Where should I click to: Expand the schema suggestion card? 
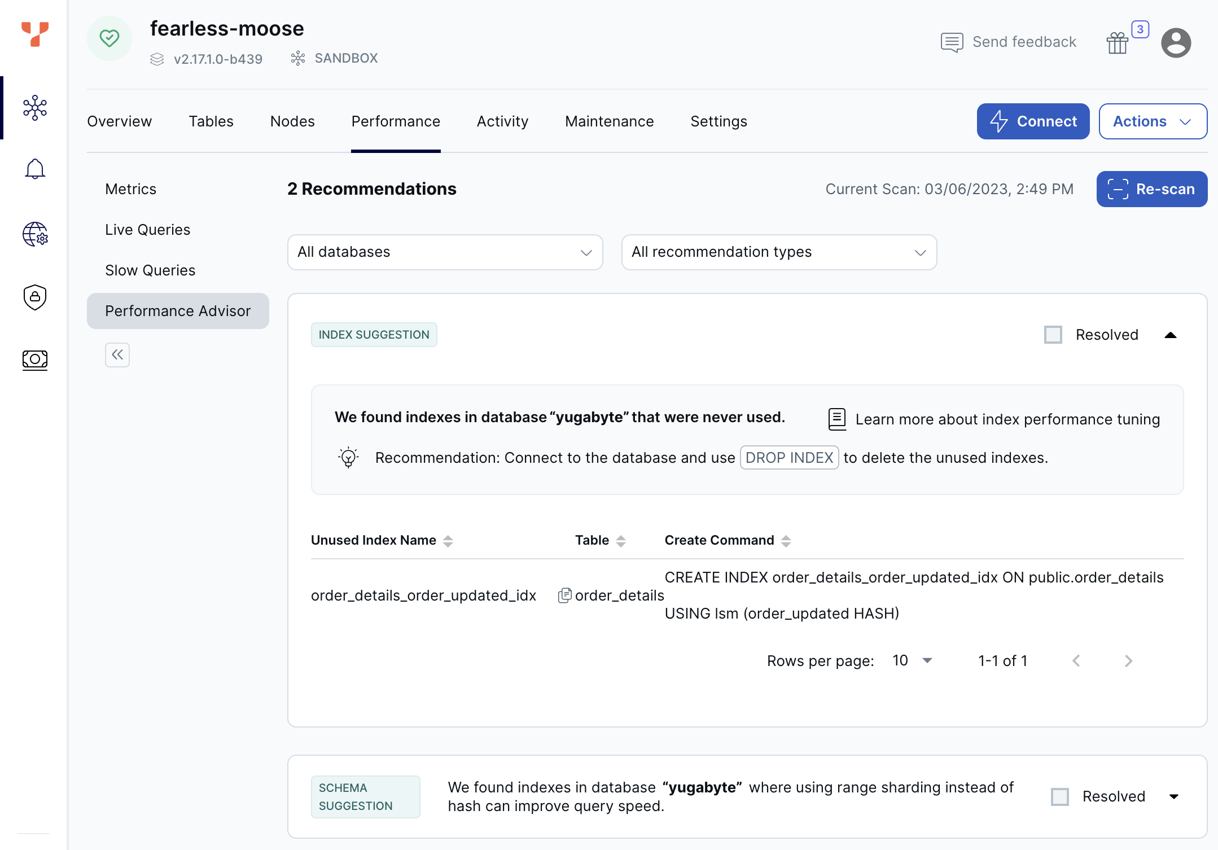[1173, 796]
